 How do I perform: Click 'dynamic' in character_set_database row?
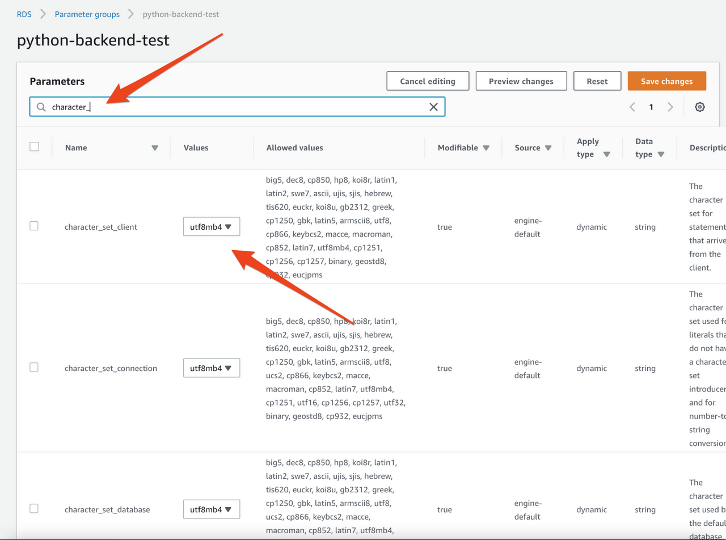click(592, 509)
